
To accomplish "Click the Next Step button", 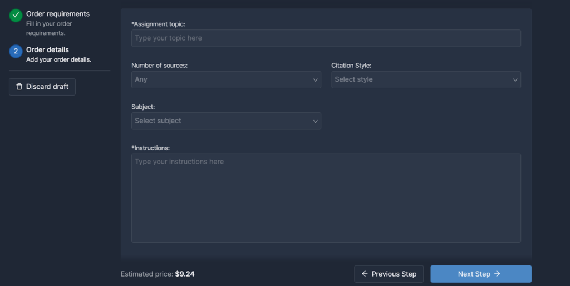I will point(481,274).
